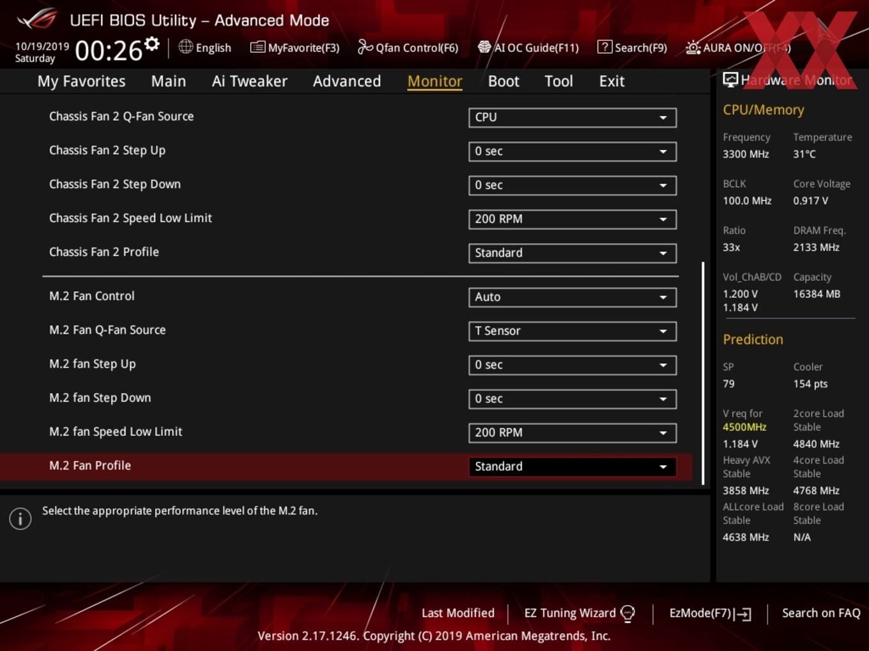The width and height of the screenshot is (869, 651).
Task: Open the Ai Tweaker tab
Action: click(x=250, y=81)
